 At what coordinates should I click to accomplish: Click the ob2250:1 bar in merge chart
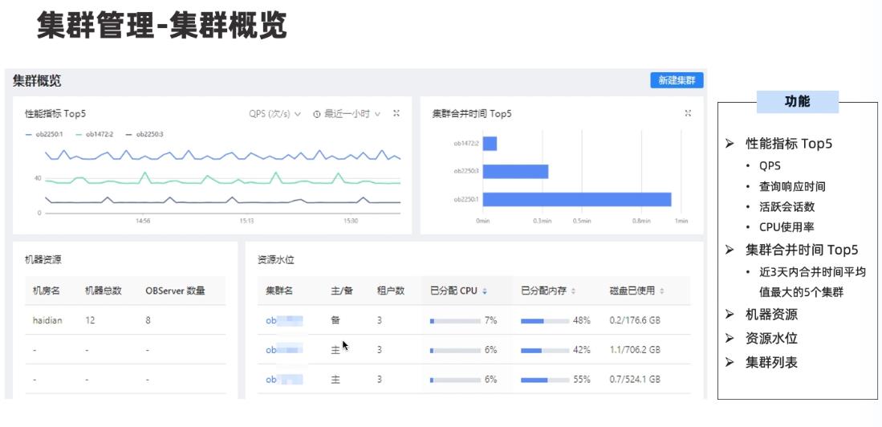576,199
